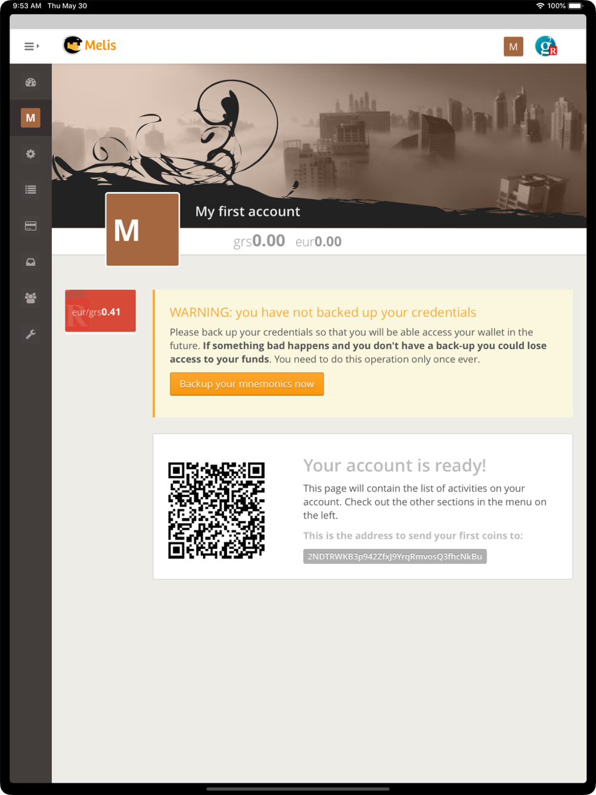
Task: Click the Melis logo in the header
Action: 90,45
